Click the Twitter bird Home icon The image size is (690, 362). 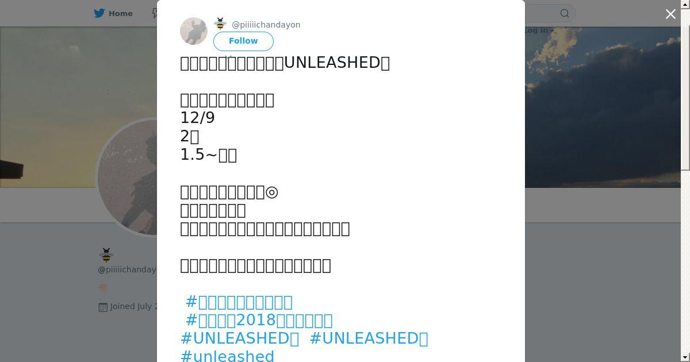pos(99,13)
